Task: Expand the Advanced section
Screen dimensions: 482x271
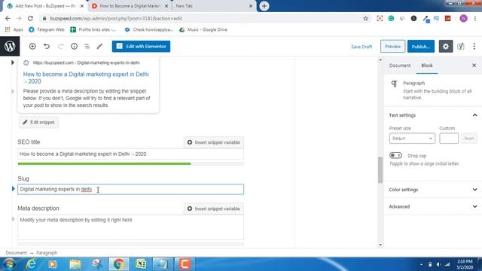Action: tap(433, 206)
